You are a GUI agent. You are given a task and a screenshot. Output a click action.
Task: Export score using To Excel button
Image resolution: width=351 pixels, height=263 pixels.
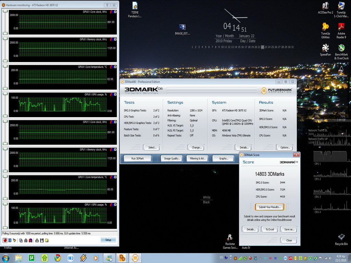point(269,229)
